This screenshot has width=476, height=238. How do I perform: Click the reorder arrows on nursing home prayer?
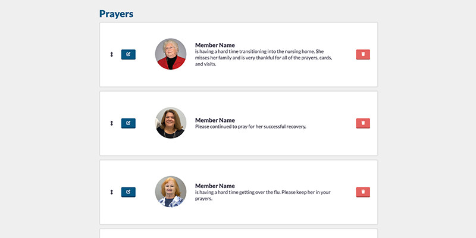(x=111, y=55)
